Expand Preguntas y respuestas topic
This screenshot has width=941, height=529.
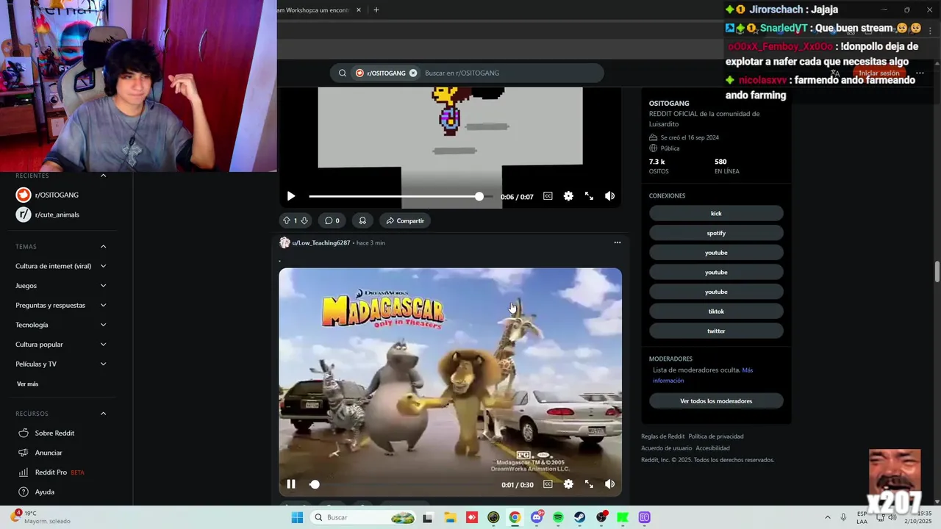[61, 305]
